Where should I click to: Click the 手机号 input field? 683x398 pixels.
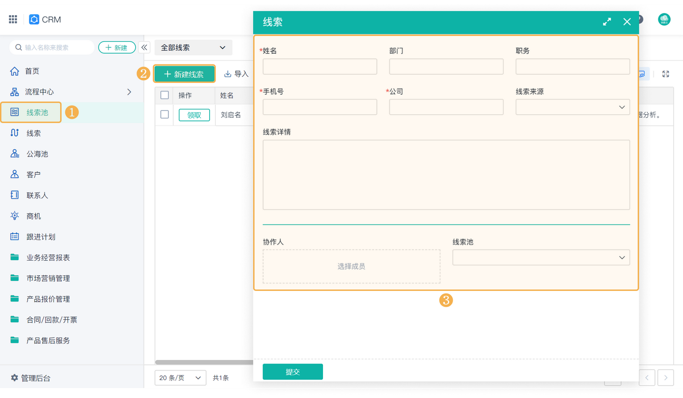[x=320, y=107]
